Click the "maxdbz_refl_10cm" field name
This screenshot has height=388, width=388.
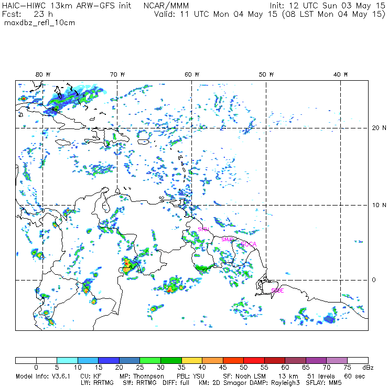40,23
